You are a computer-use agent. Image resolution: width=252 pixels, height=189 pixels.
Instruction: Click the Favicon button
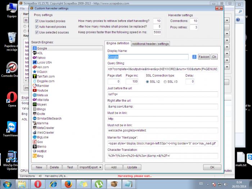click(204, 57)
